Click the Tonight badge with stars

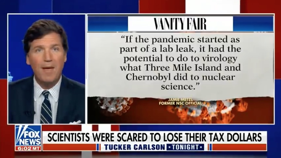[x=185, y=147]
